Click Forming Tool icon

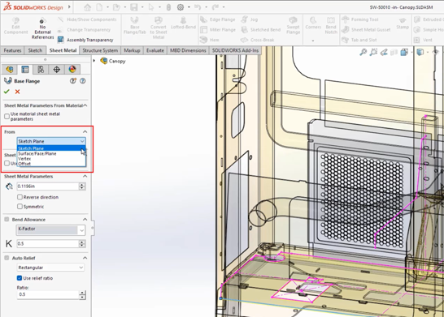[360, 19]
